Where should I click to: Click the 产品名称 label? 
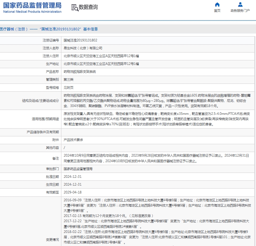point(52,72)
